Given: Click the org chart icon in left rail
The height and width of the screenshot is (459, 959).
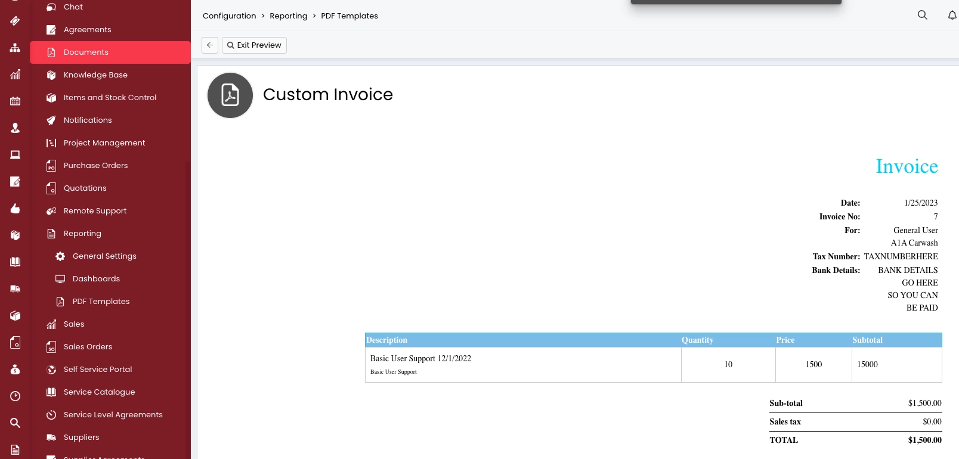Looking at the screenshot, I should pos(15,48).
